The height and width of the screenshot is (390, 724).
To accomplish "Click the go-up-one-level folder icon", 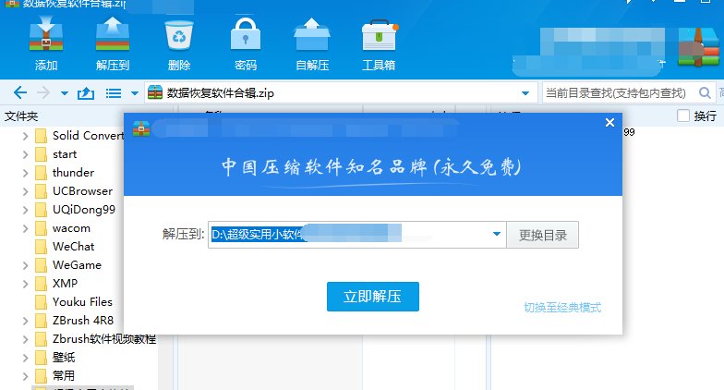I will 86,93.
